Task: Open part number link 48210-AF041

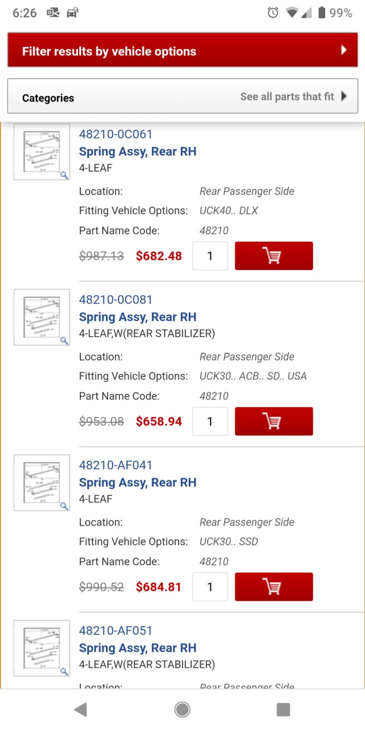Action: click(x=116, y=465)
